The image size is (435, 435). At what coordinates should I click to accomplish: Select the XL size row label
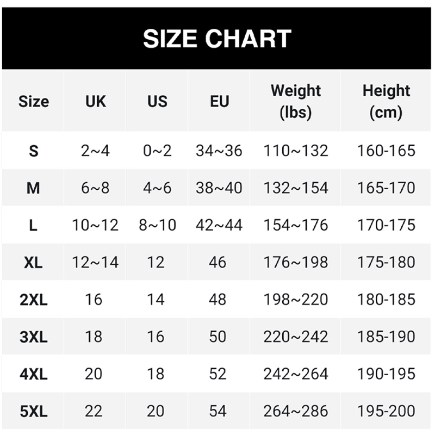33,263
